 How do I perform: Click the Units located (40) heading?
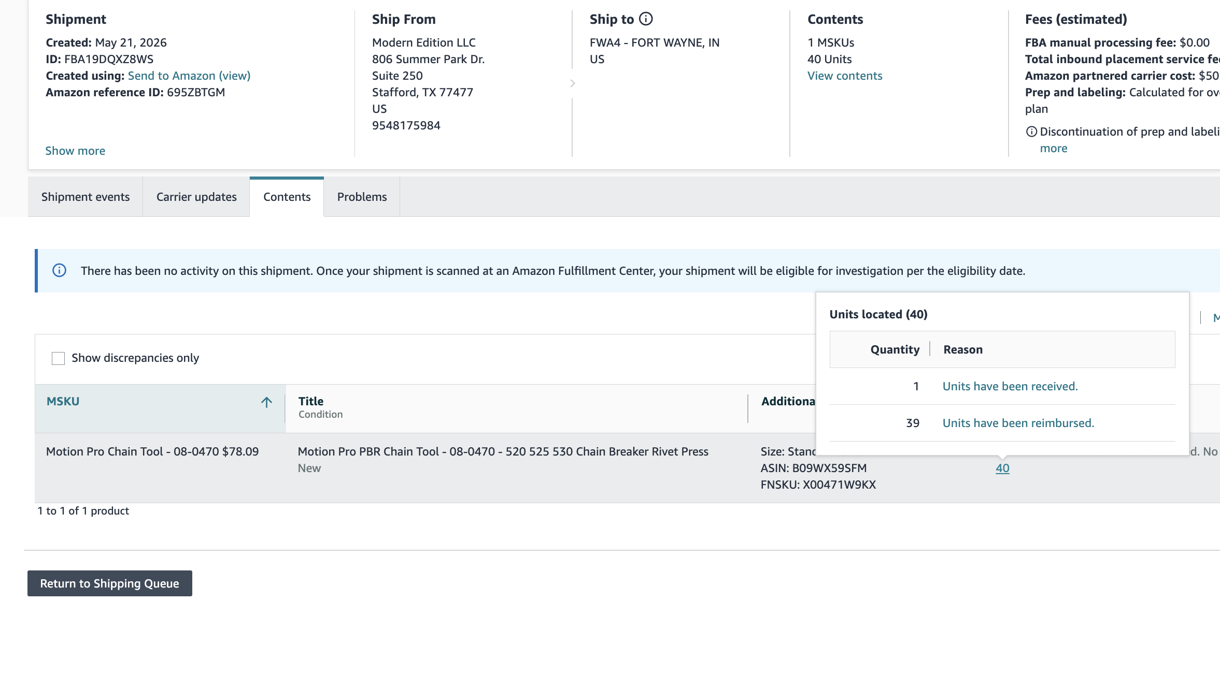[878, 314]
